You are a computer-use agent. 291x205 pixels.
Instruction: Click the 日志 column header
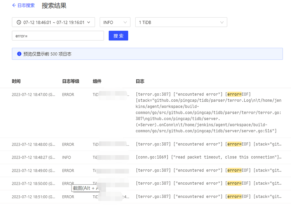tap(140, 81)
